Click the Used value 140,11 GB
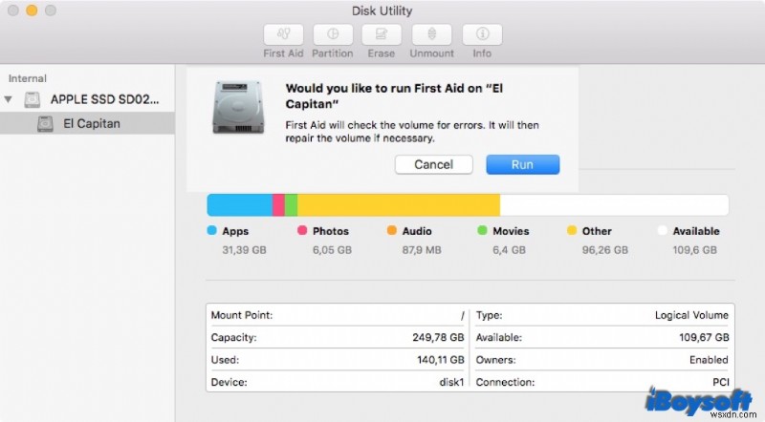This screenshot has width=765, height=422. click(x=441, y=360)
